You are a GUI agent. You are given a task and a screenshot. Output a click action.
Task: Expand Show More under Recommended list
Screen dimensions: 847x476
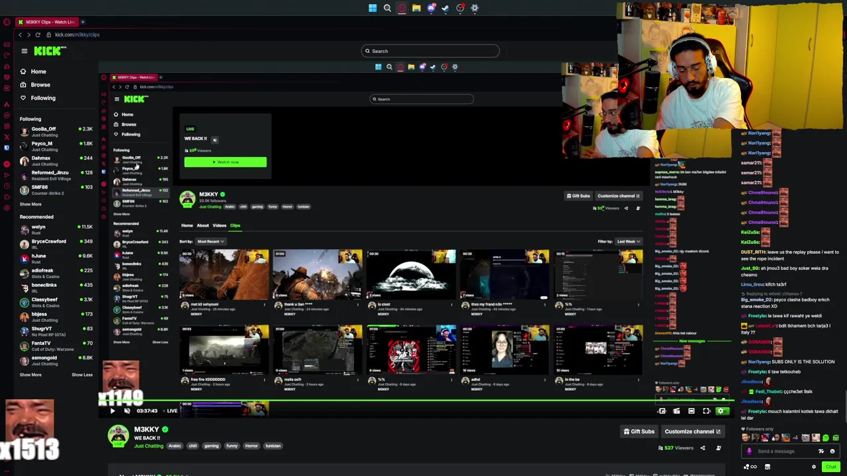pyautogui.click(x=30, y=375)
